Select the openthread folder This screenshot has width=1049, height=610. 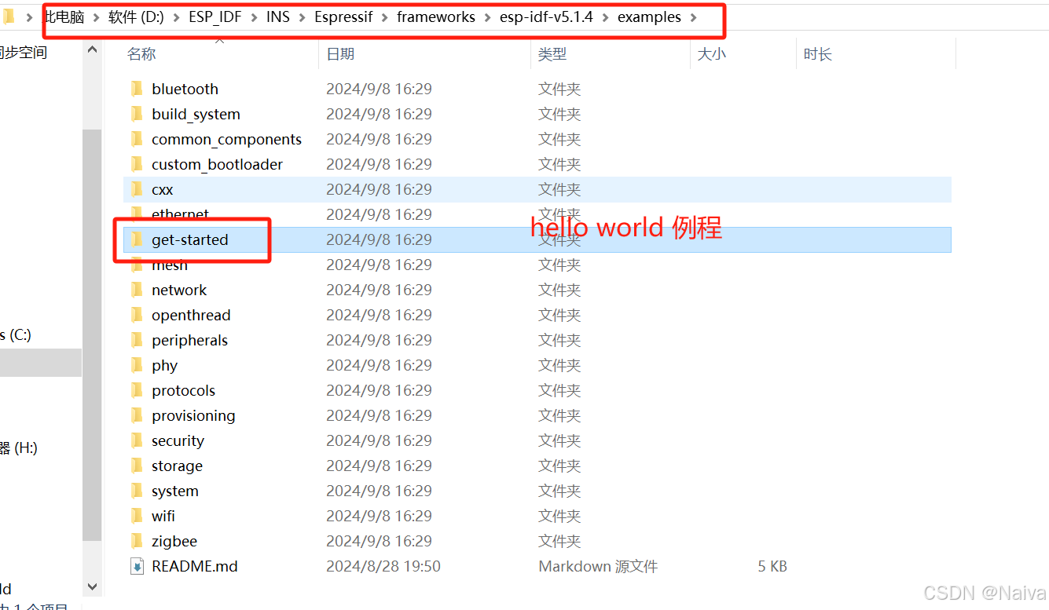point(190,315)
